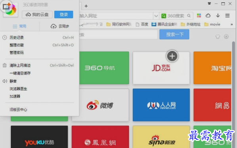Open new tab page settings gear
237x148 pixels.
pyautogui.click(x=226, y=37)
